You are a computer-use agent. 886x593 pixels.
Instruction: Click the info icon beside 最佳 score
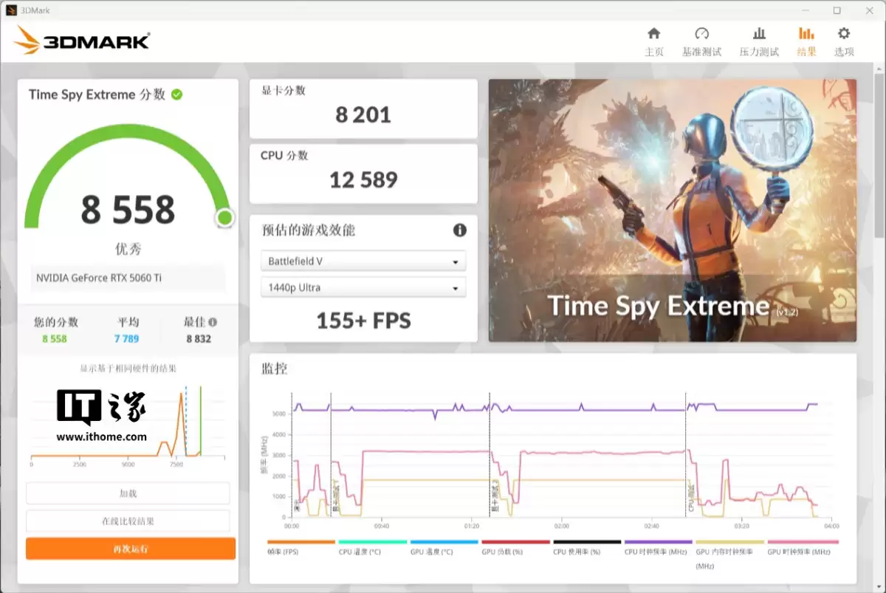(213, 321)
